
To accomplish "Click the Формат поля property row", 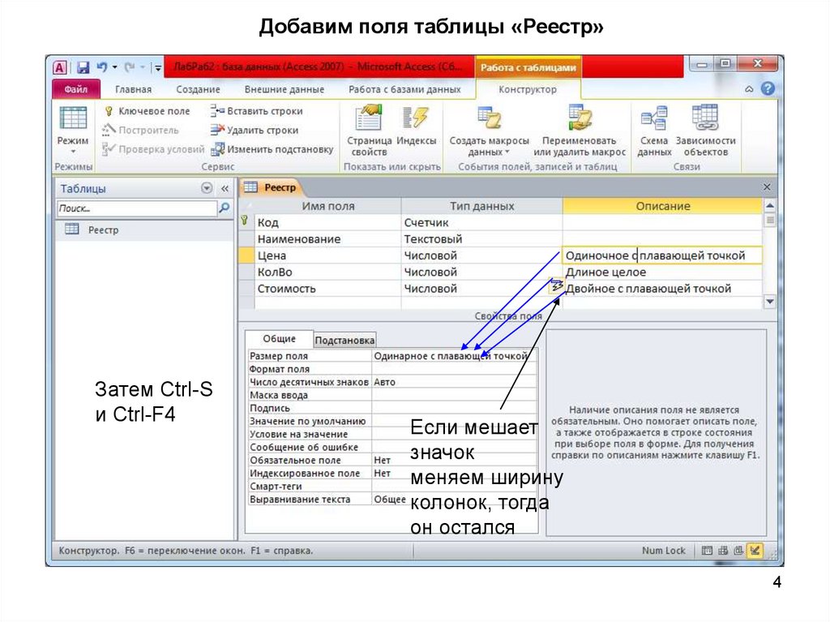I will (392, 369).
